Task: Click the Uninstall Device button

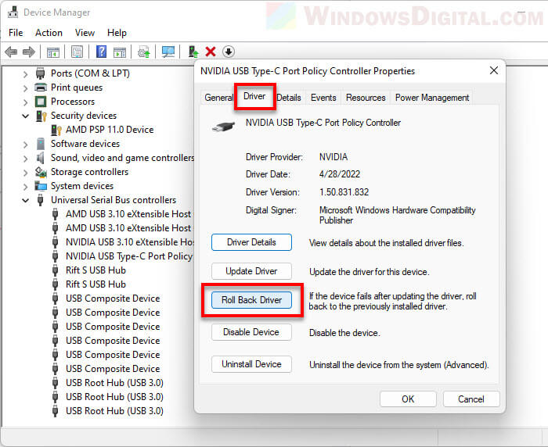Action: point(251,364)
